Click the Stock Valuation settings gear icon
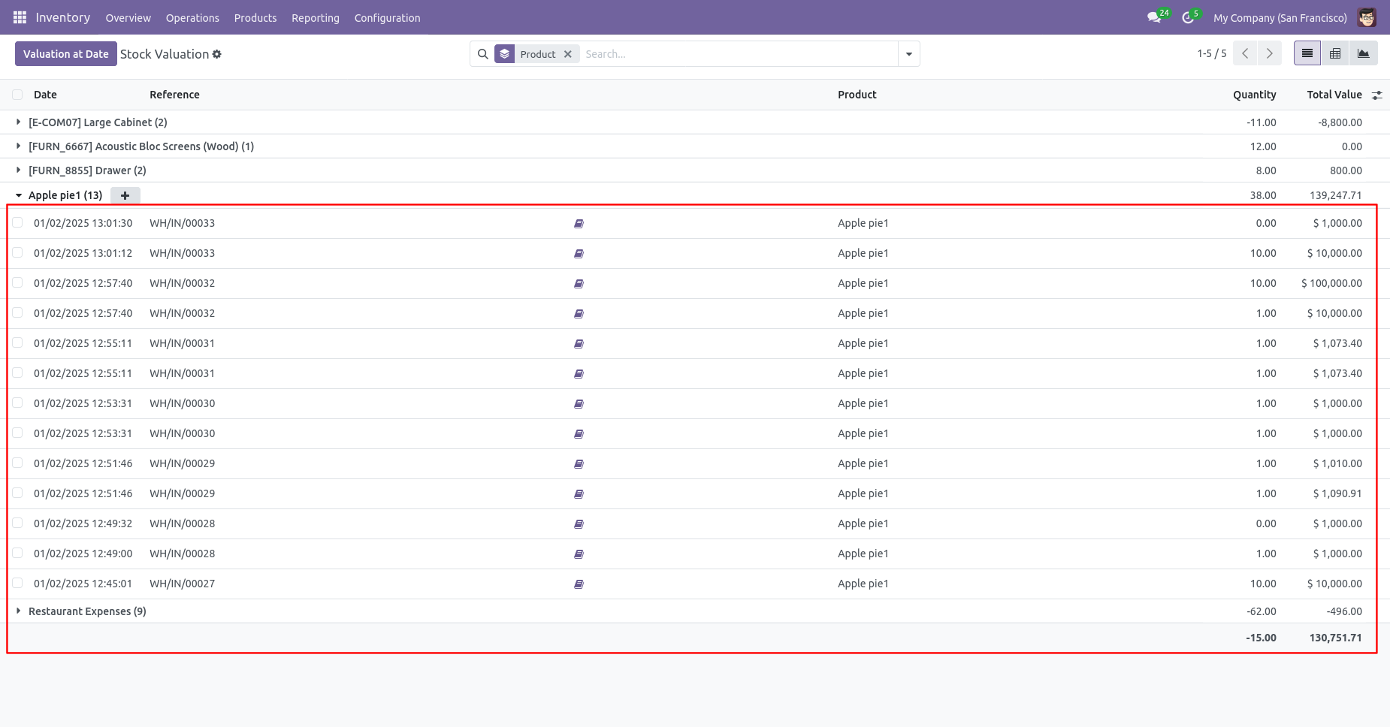This screenshot has width=1390, height=727. pyautogui.click(x=217, y=54)
